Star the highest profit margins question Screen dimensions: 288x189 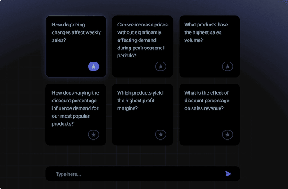click(x=161, y=134)
